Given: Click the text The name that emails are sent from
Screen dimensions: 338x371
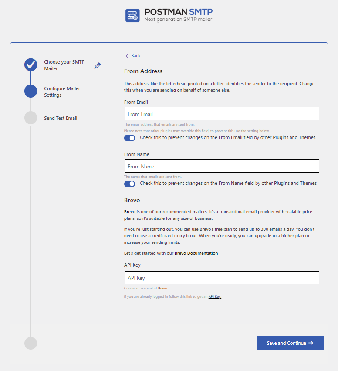Looking at the screenshot, I should click(x=153, y=177).
